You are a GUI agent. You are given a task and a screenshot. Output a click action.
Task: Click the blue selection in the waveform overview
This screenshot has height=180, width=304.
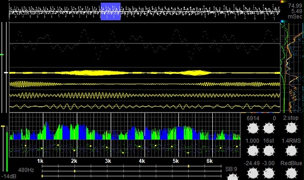pyautogui.click(x=110, y=11)
